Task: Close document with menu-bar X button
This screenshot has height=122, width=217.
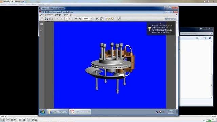Action: [176, 15]
